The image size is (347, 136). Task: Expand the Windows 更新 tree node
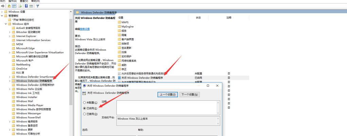coord(10,130)
